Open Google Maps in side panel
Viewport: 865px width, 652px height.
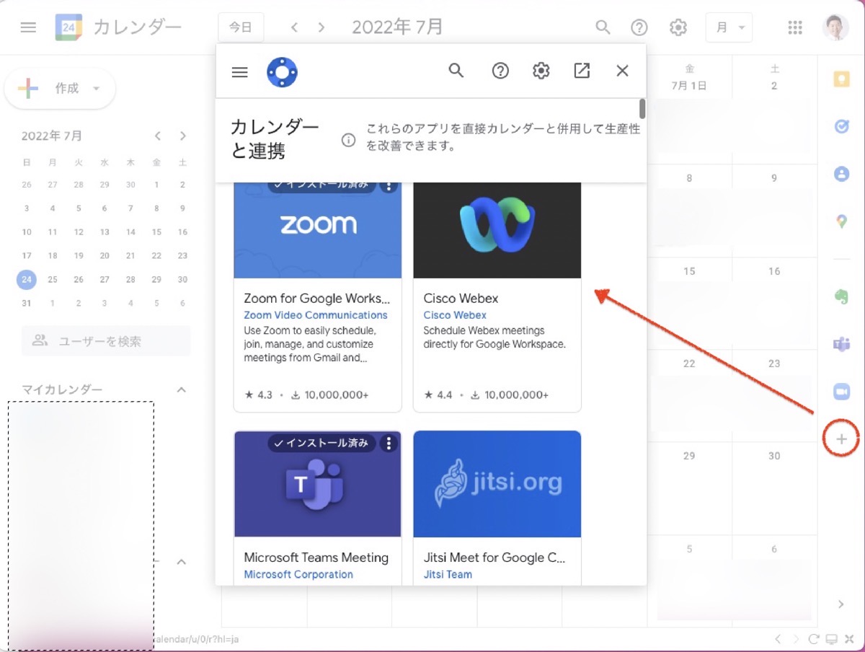(841, 221)
